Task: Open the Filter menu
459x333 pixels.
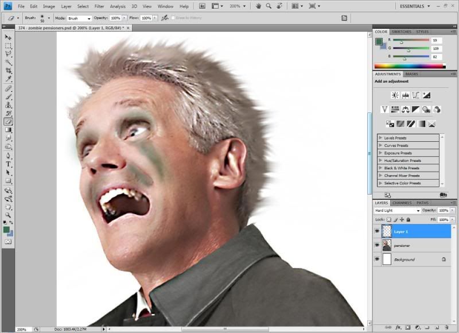Action: [x=99, y=6]
